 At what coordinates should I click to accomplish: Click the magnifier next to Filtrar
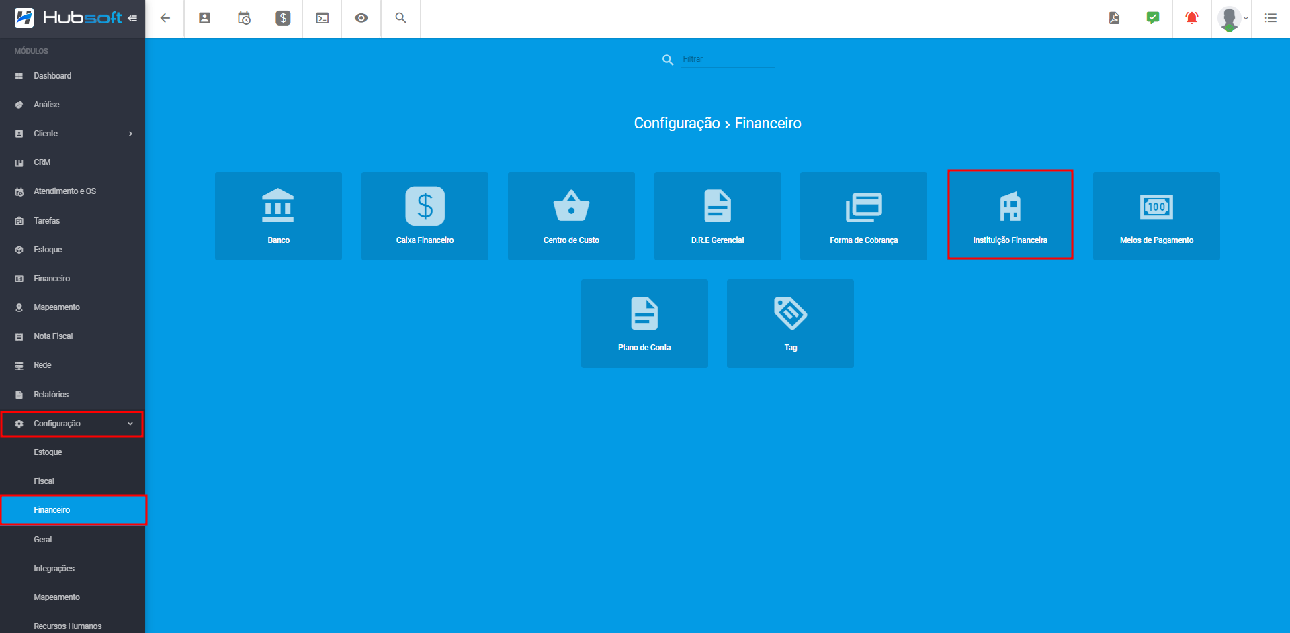click(x=668, y=60)
